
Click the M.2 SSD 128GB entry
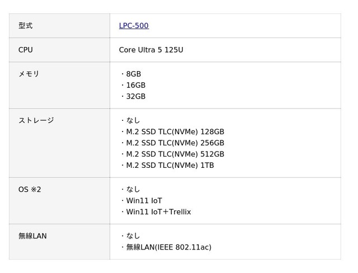tap(175, 131)
